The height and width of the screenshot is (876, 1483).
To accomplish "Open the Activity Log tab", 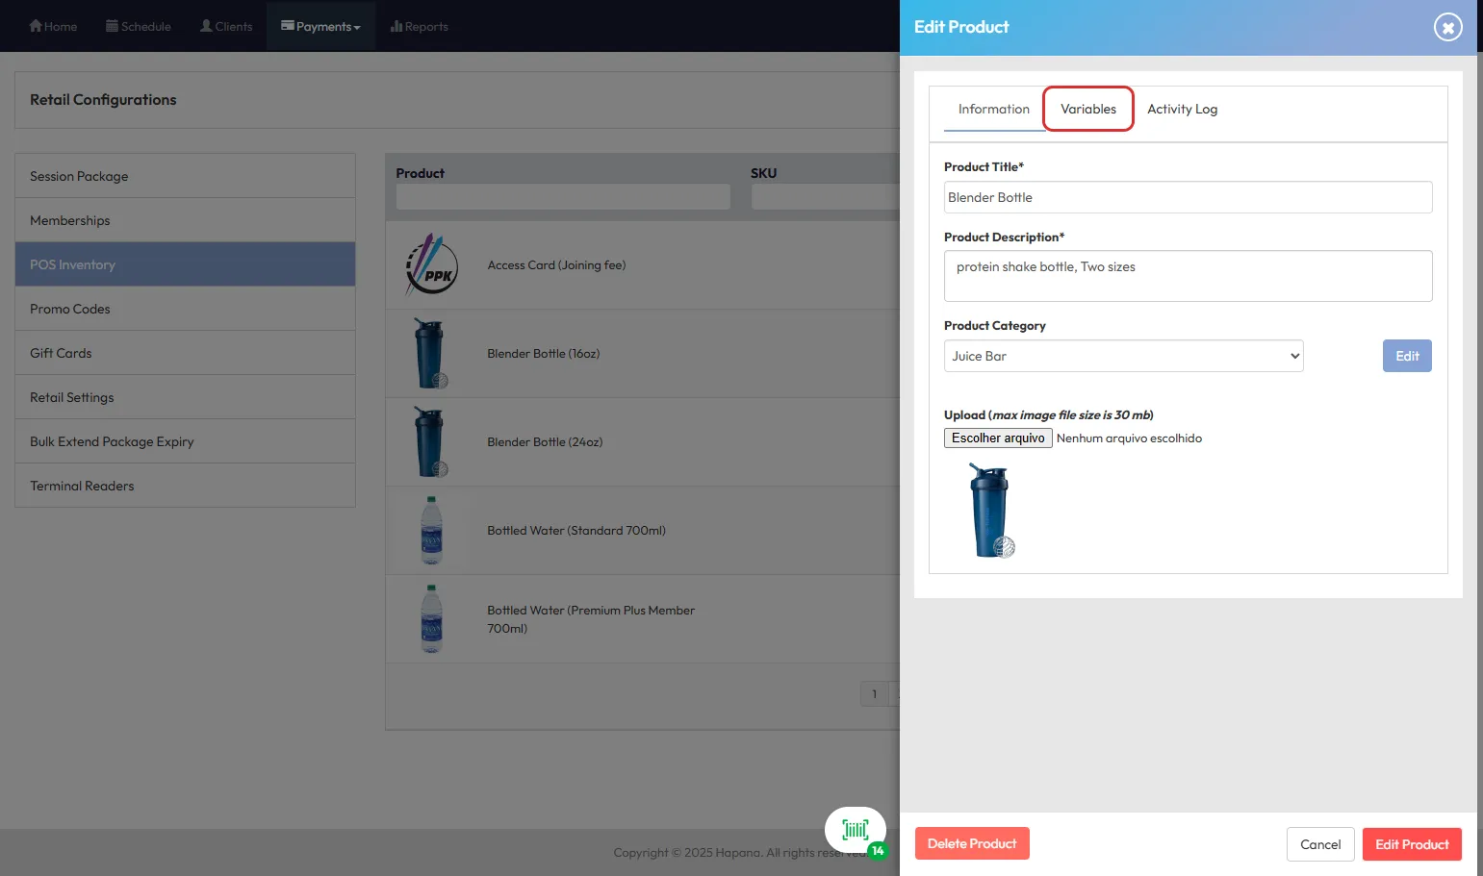I will 1182,109.
